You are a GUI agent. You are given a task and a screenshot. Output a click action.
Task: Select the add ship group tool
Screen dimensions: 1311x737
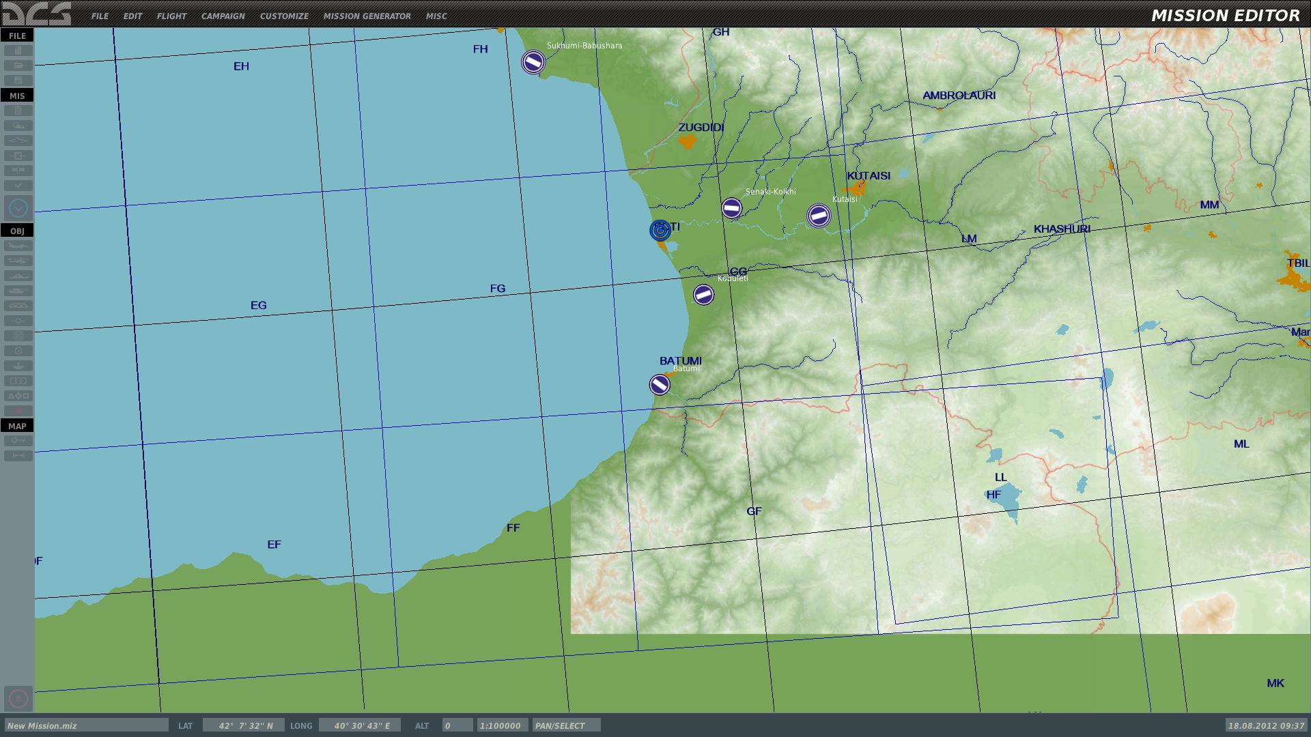coord(18,276)
